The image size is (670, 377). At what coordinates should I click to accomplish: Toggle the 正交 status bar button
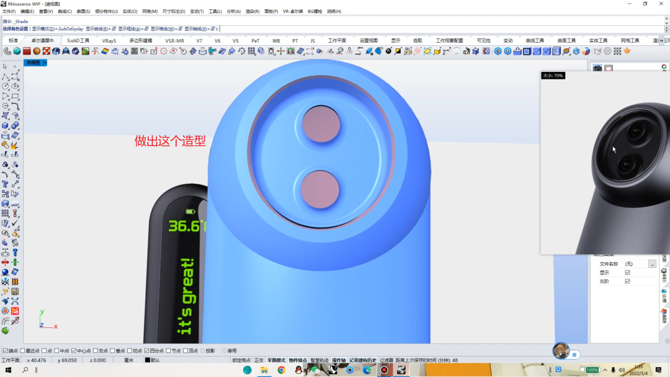point(259,360)
